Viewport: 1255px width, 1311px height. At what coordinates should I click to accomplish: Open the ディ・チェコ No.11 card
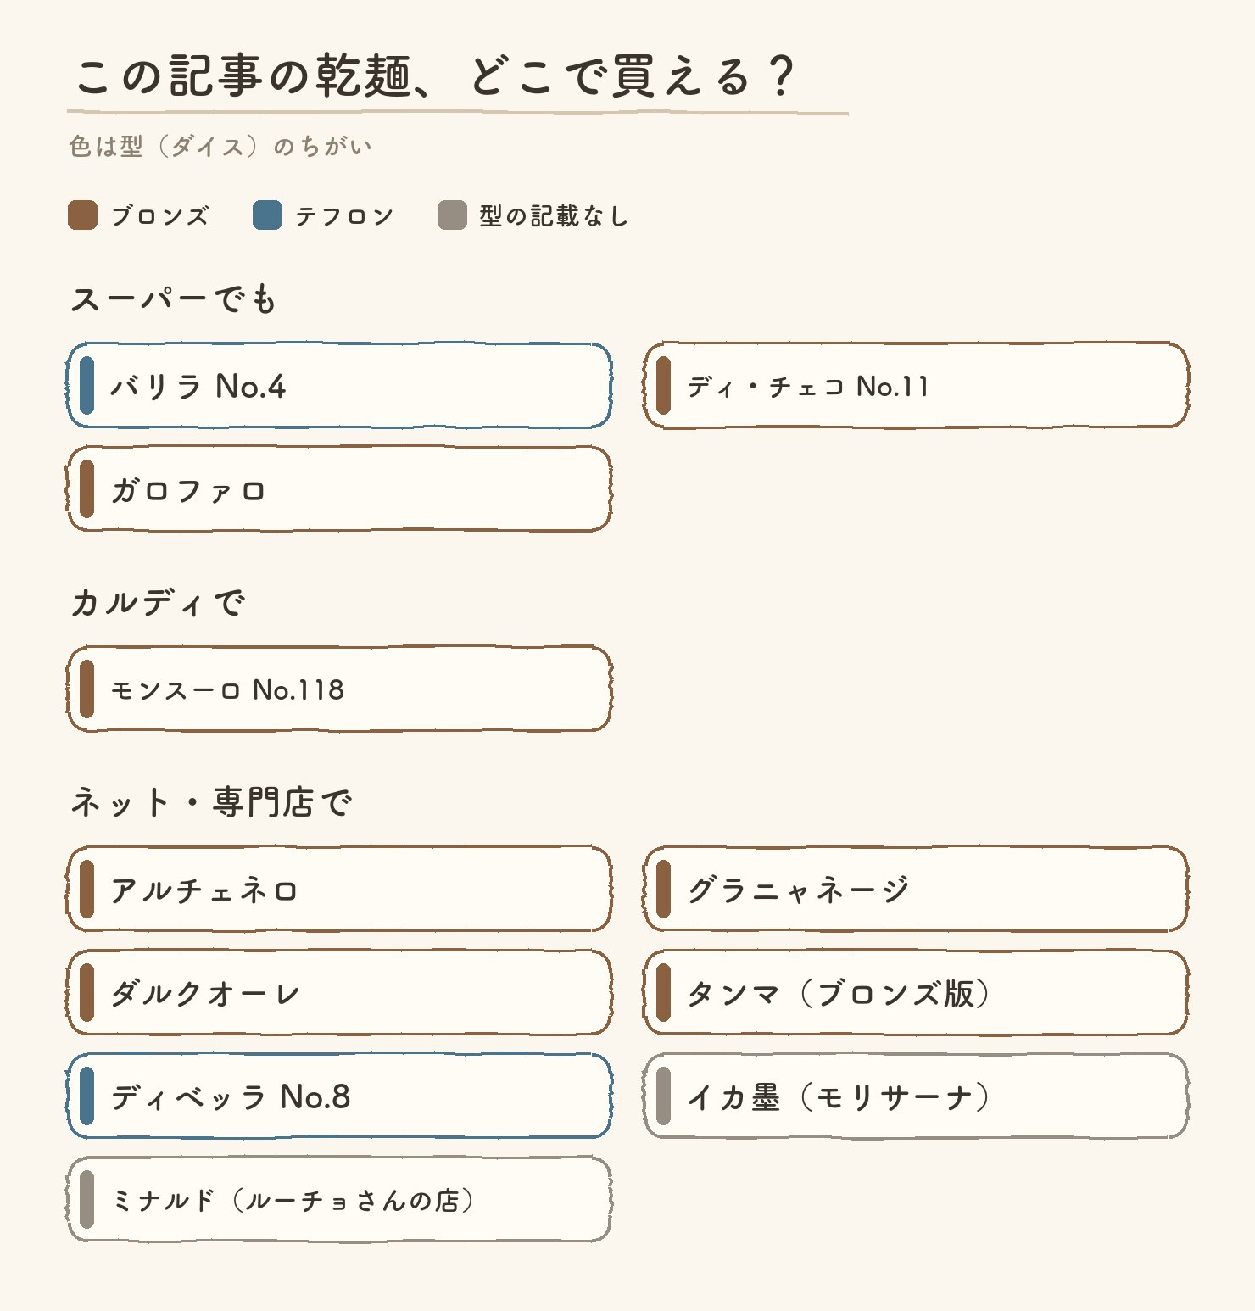(x=917, y=386)
